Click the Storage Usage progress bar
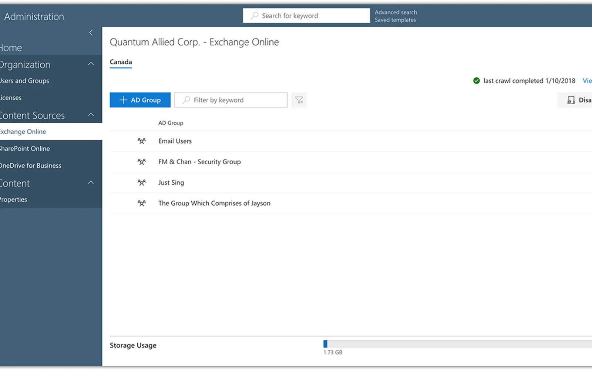 click(x=458, y=344)
